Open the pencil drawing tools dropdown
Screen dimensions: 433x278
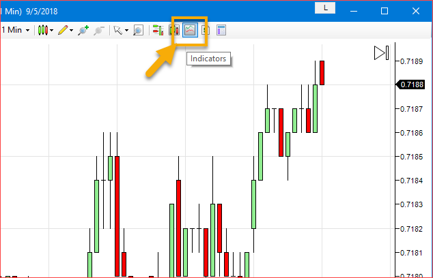pos(66,30)
